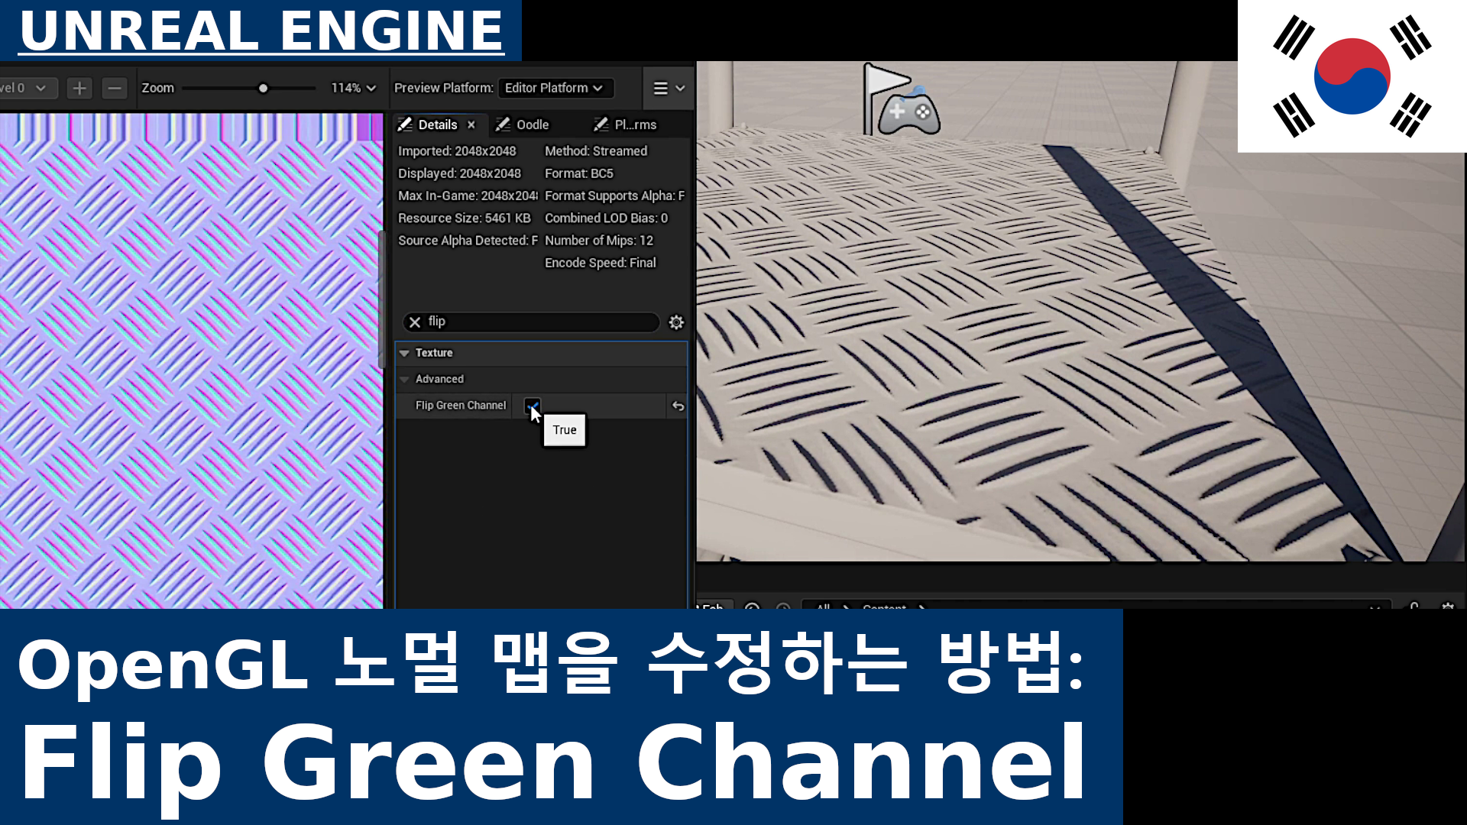Open the mip level dropdown
The height and width of the screenshot is (825, 1467).
tap(27, 89)
